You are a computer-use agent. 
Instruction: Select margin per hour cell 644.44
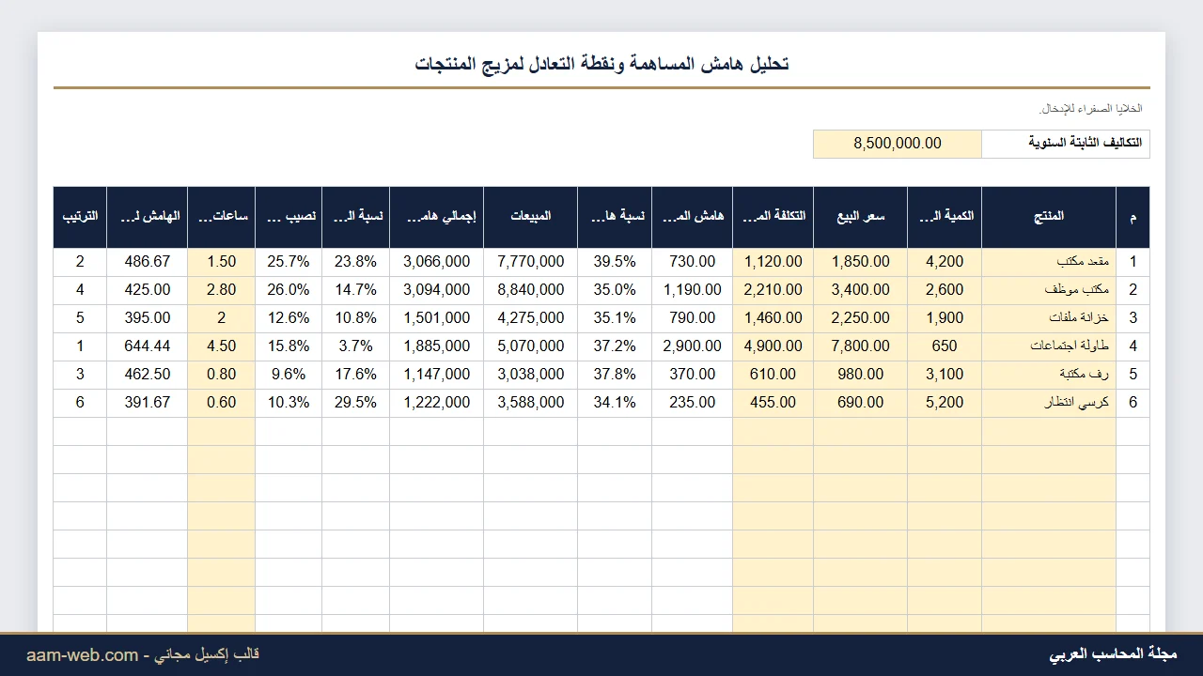[x=147, y=346]
